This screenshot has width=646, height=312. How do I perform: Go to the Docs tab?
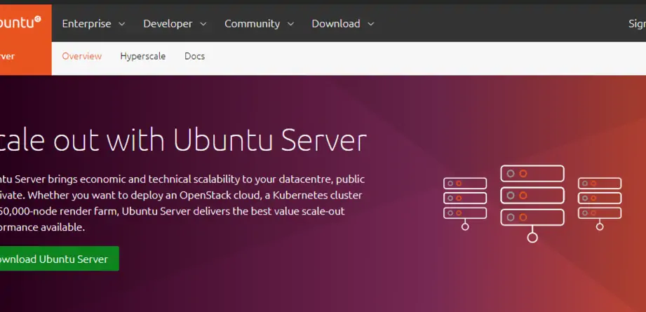click(x=194, y=56)
